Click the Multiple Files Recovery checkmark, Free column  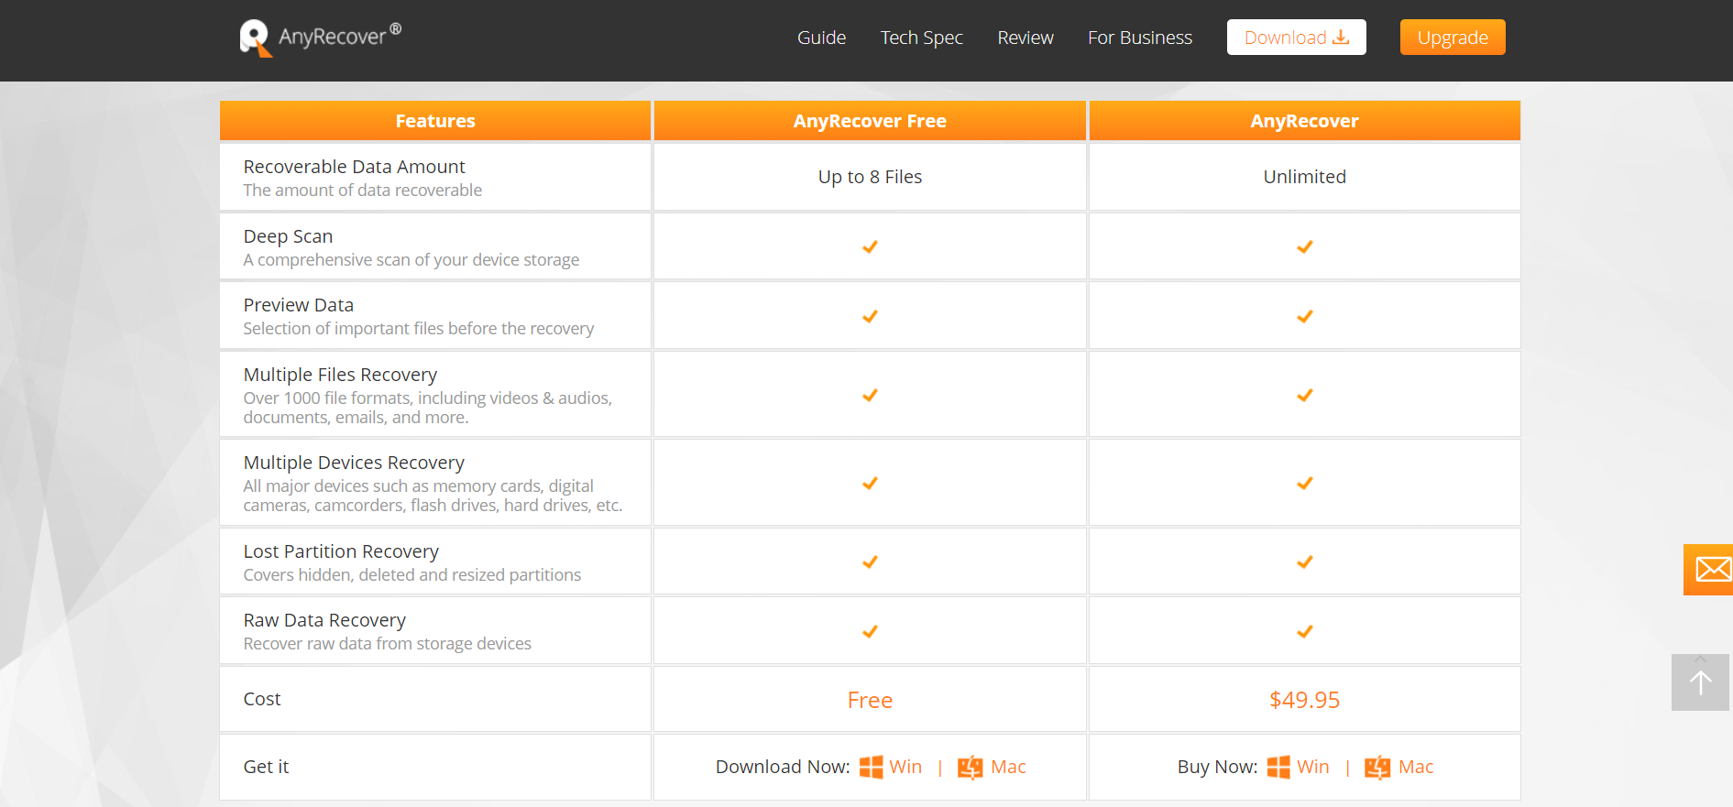(x=870, y=395)
